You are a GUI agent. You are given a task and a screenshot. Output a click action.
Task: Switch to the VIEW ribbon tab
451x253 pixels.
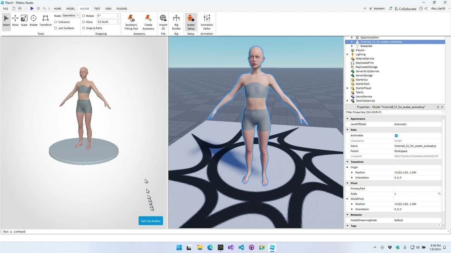(x=108, y=8)
